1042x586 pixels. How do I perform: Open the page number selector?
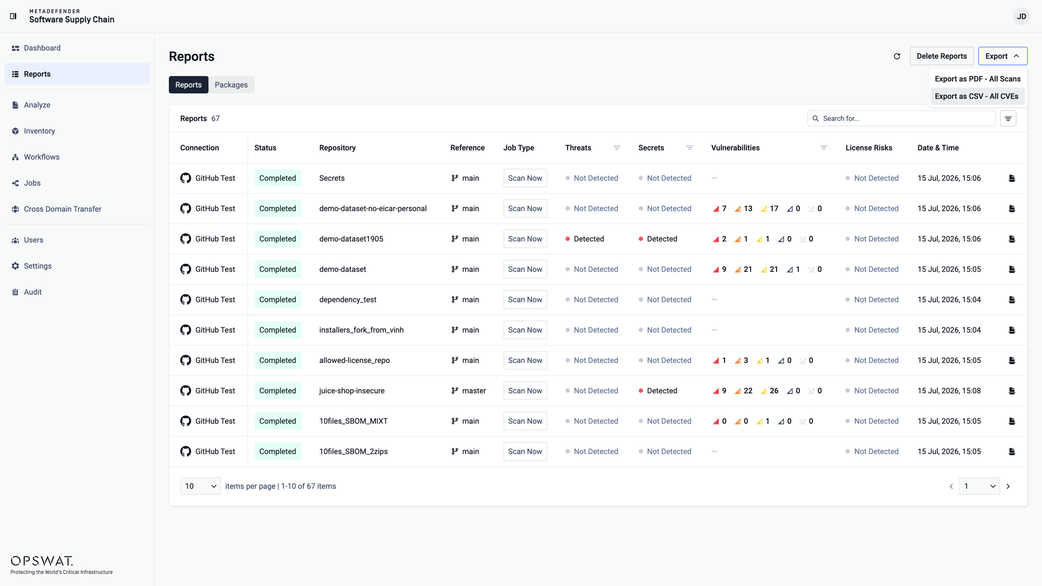980,486
